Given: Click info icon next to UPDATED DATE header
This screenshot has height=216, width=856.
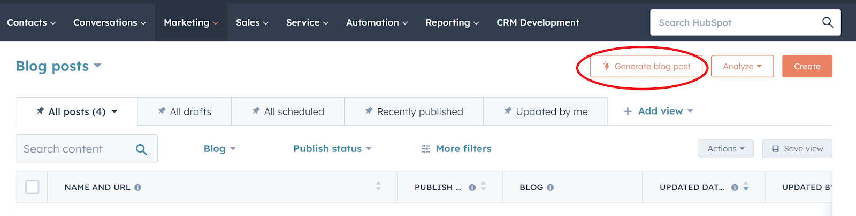Looking at the screenshot, I should (735, 187).
